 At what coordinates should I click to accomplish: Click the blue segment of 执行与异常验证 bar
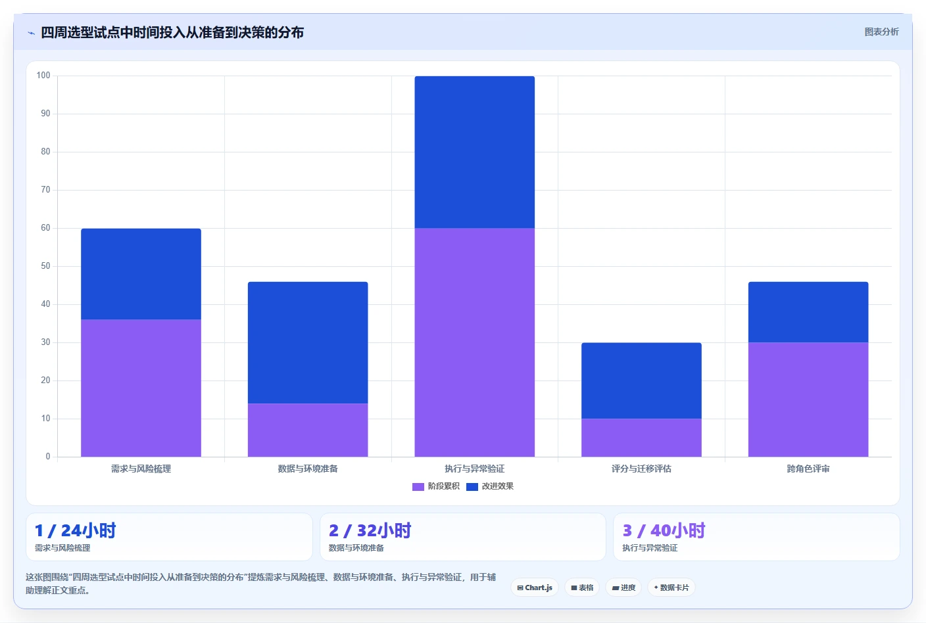[x=475, y=152]
